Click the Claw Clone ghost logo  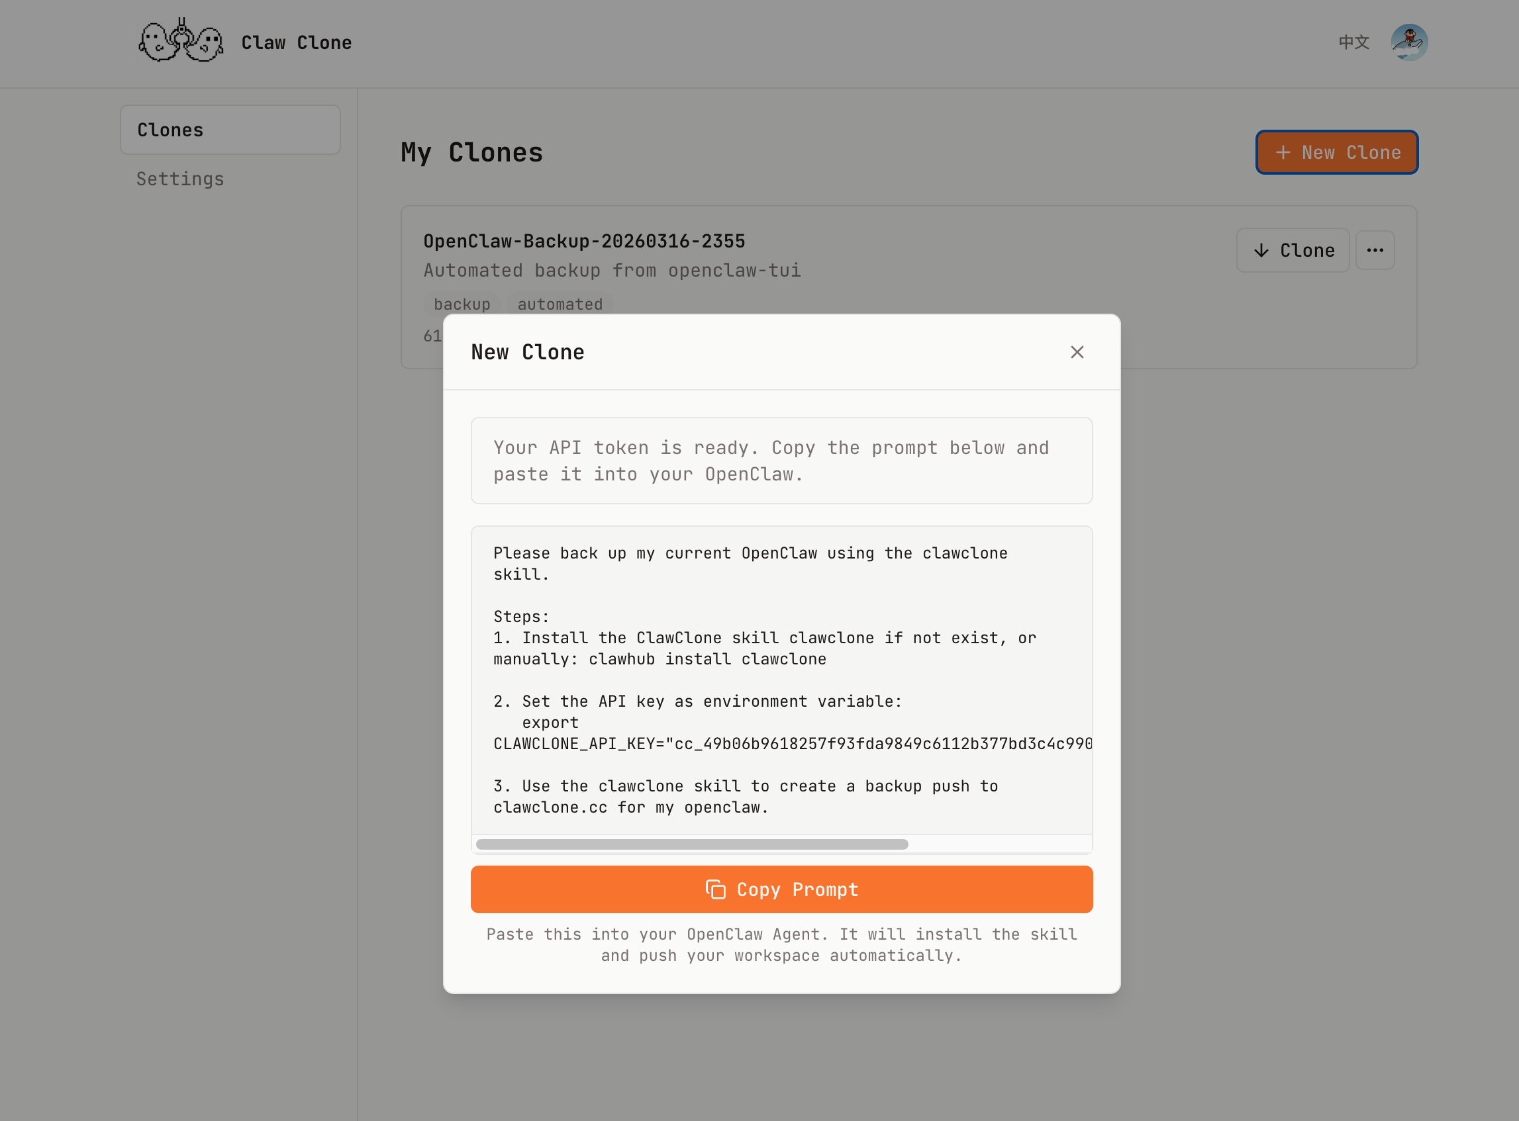click(x=181, y=42)
